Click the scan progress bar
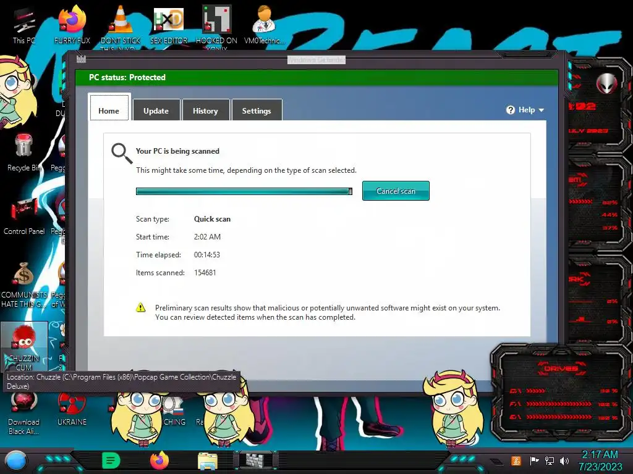 pos(244,191)
